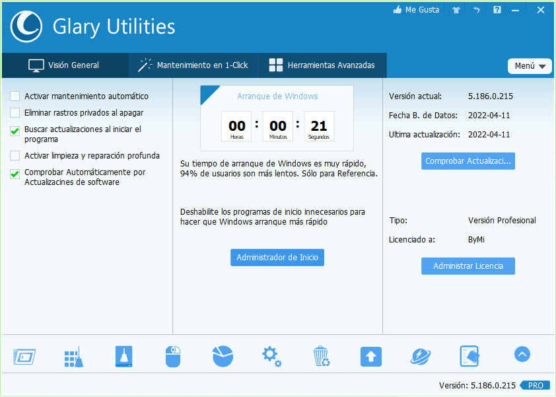Click the ByMi licensee name

(476, 240)
